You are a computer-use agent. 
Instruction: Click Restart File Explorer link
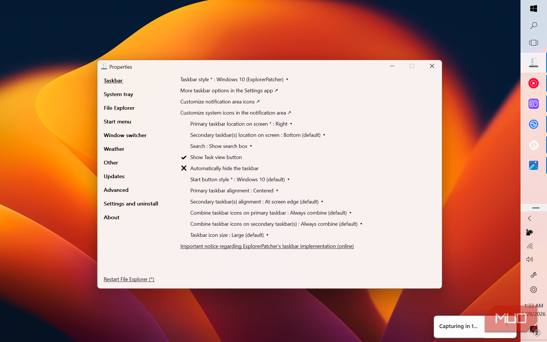coord(129,279)
